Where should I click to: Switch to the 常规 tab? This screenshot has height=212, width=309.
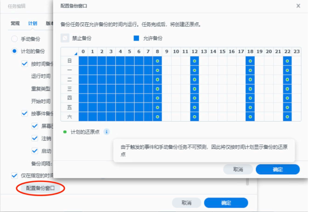15,23
